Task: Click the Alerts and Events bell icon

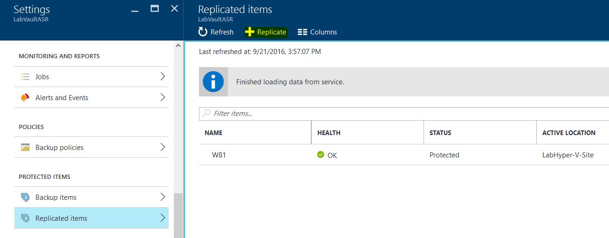Action: pos(25,98)
